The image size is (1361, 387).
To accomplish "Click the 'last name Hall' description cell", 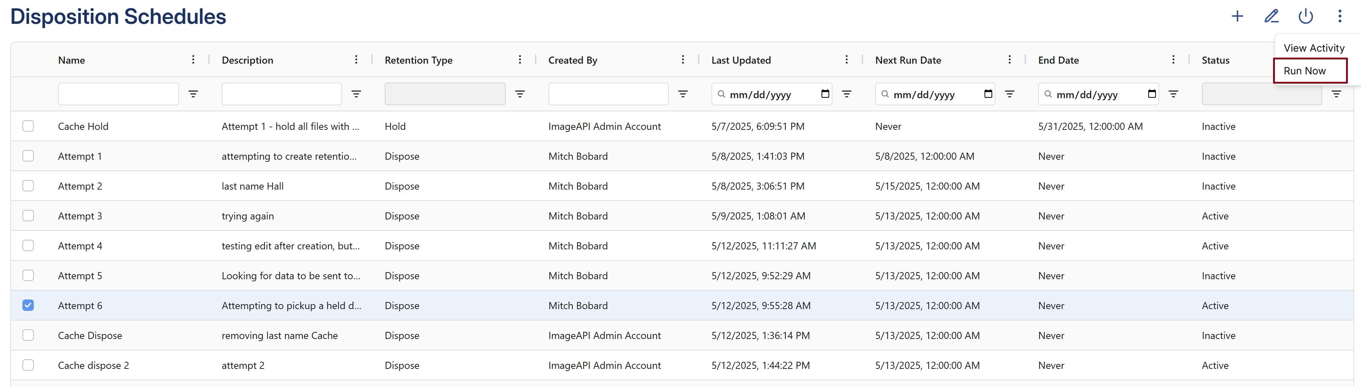I will pyautogui.click(x=253, y=186).
